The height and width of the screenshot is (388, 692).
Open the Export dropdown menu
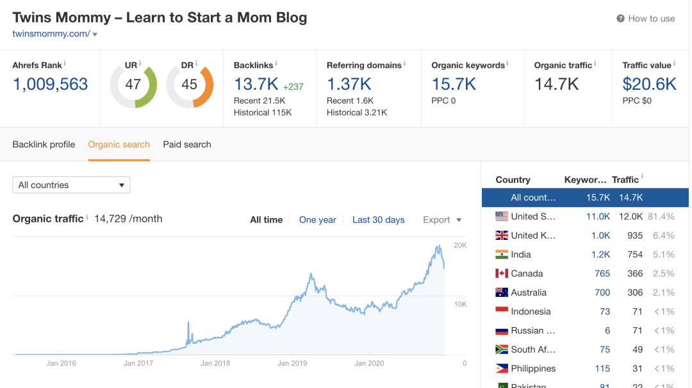pos(441,220)
